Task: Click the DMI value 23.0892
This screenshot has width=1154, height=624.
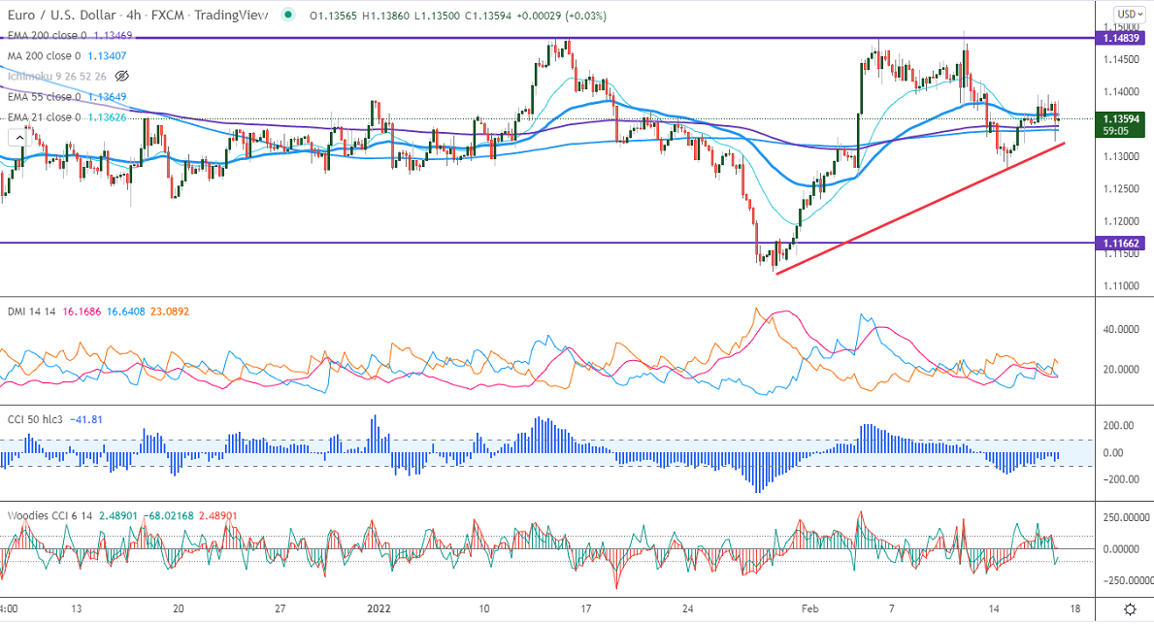Action: coord(169,312)
